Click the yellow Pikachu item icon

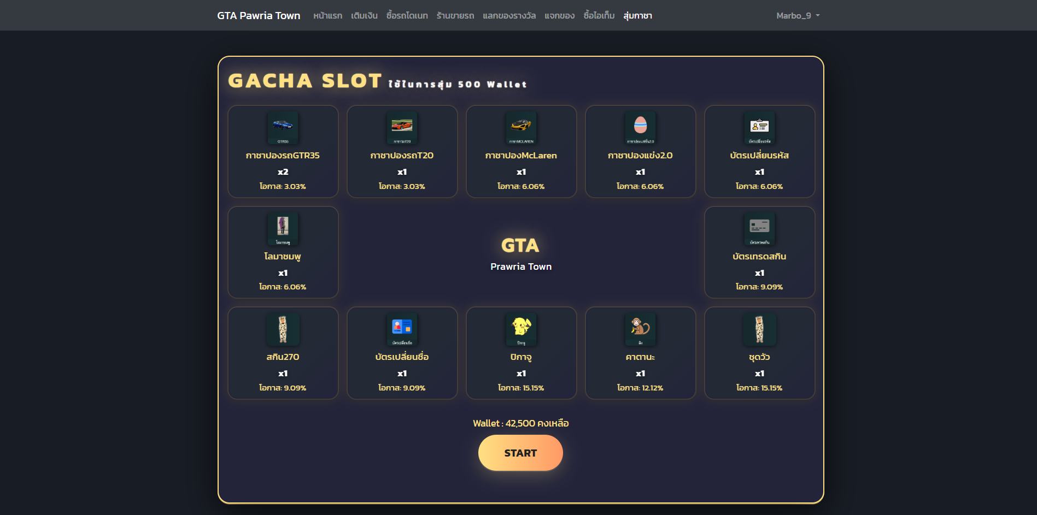coord(521,329)
